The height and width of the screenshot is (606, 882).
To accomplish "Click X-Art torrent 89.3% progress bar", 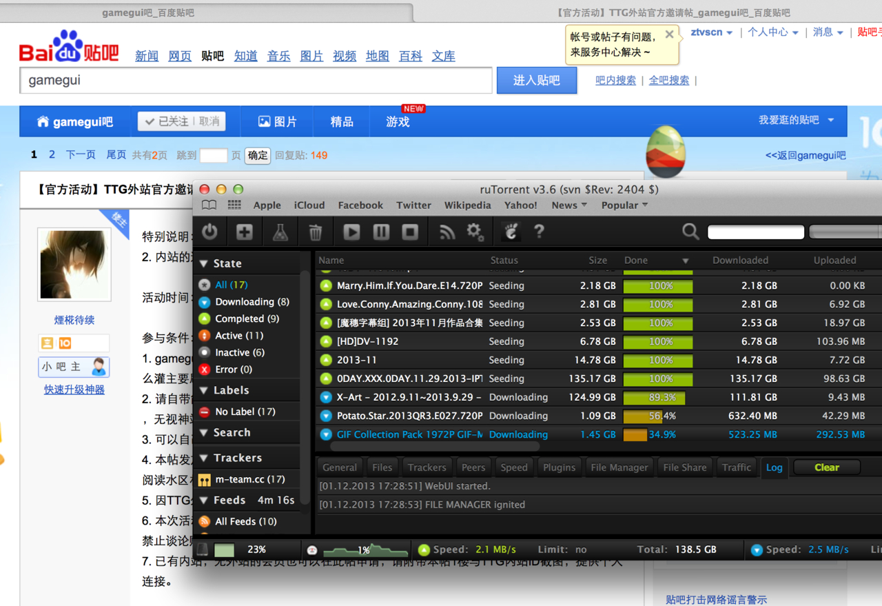I will tap(658, 397).
